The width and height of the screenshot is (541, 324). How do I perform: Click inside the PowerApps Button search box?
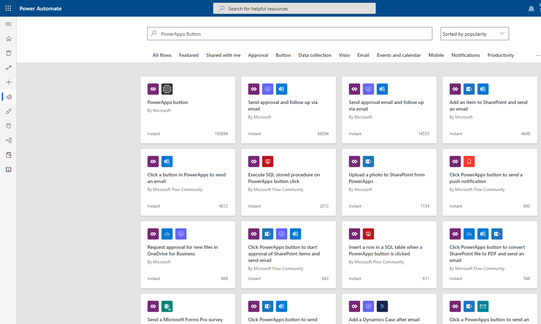coord(290,34)
